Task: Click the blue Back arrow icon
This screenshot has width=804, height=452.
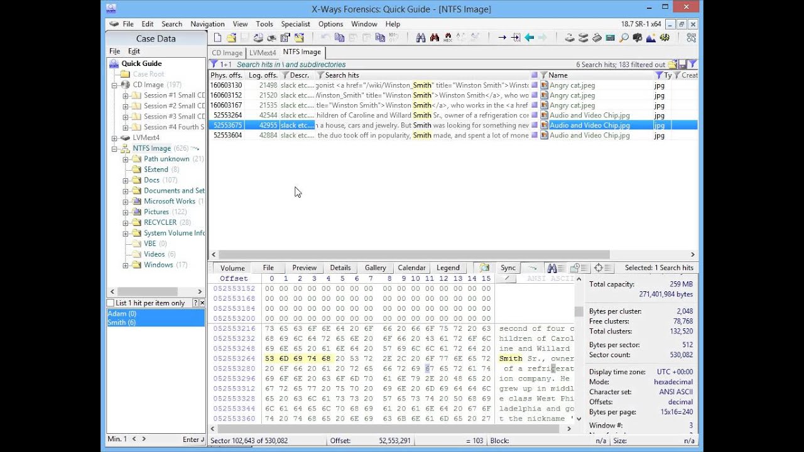Action: (x=530, y=38)
